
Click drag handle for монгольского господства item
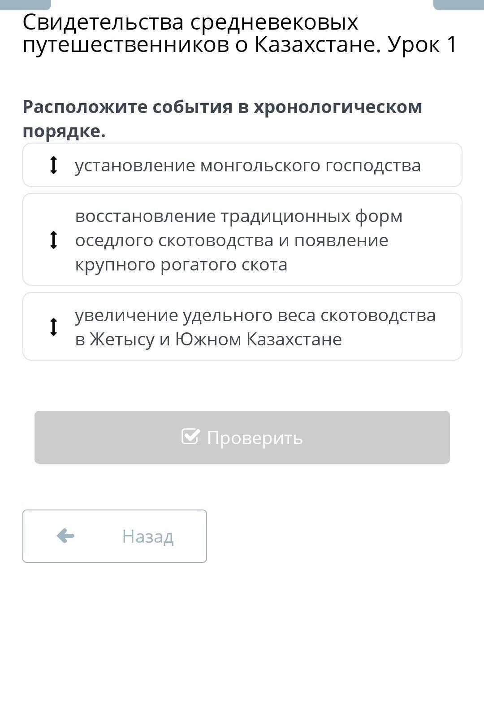click(x=53, y=165)
